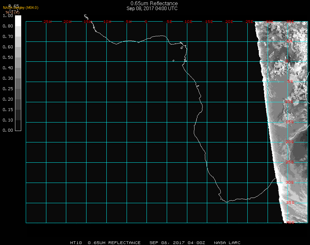Click the 15S latitude label
This screenshot has height=245, width=310.
[x=290, y=122]
